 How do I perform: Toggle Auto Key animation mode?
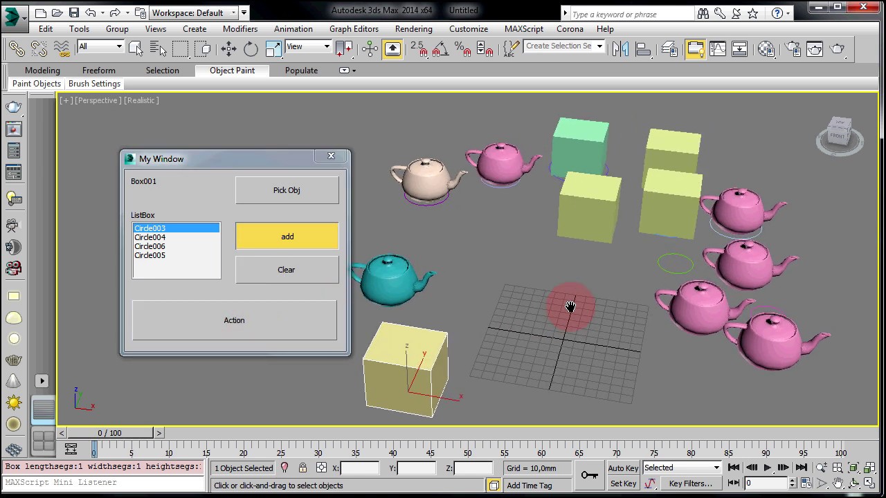click(623, 468)
